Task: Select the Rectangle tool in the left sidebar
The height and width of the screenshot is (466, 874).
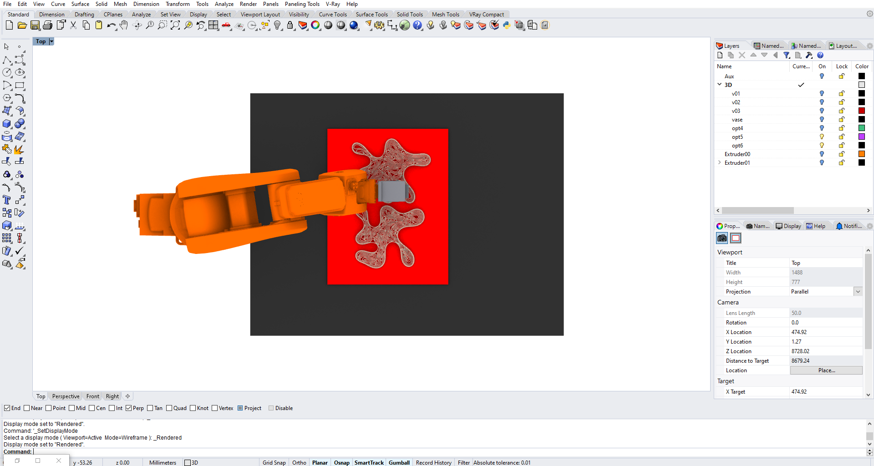Action: (20, 86)
